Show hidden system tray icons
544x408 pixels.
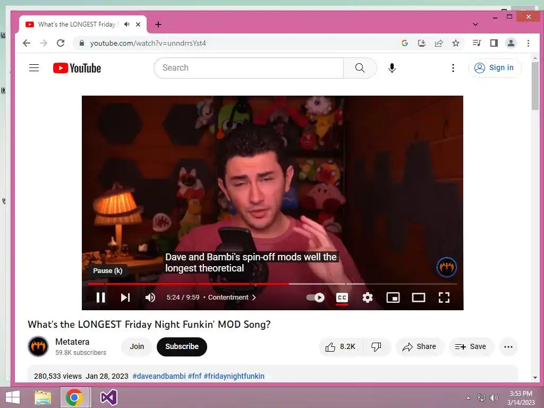469,398
